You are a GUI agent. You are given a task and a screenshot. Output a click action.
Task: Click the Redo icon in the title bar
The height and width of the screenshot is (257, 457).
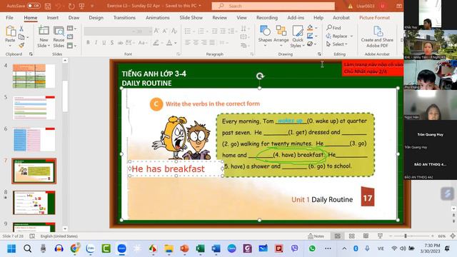(71, 6)
